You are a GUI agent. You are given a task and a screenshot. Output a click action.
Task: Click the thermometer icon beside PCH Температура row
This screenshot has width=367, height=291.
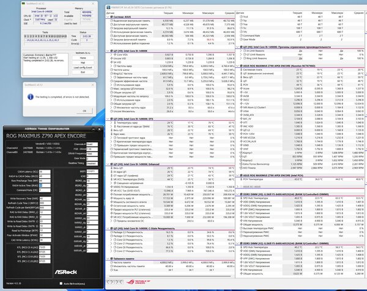click(x=241, y=179)
